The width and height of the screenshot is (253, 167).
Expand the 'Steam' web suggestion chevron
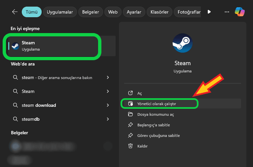108,91
